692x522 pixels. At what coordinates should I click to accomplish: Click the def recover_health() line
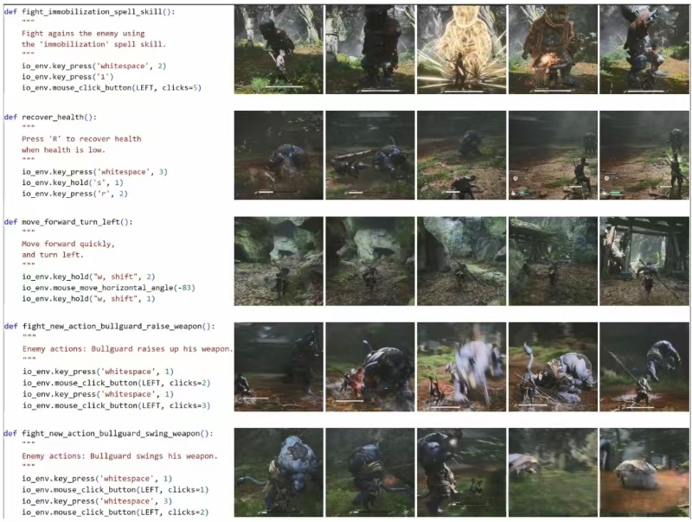pyautogui.click(x=50, y=118)
